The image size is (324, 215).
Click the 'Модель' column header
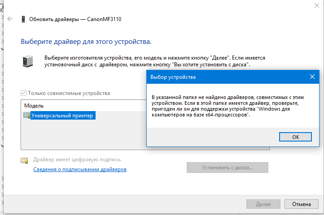pos(34,106)
